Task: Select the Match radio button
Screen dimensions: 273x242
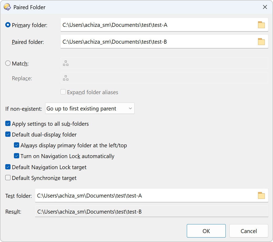Action: pyautogui.click(x=8, y=63)
